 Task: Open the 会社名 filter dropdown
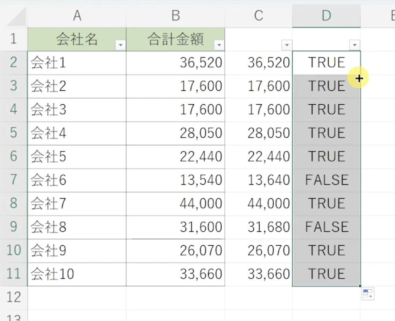tap(120, 46)
